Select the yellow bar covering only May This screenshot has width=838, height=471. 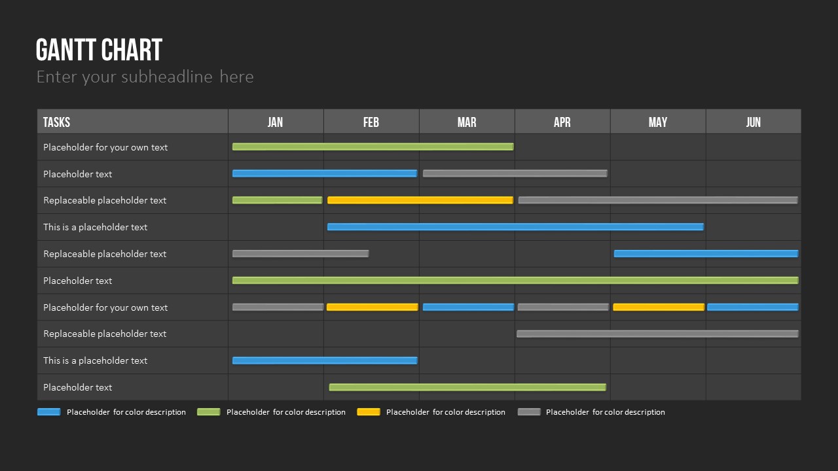659,307
